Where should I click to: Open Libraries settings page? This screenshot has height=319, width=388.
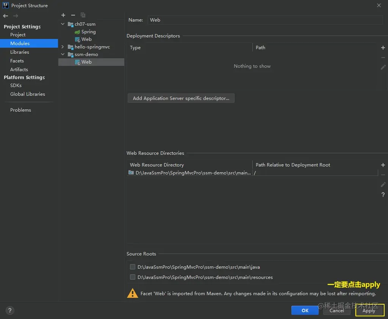20,52
